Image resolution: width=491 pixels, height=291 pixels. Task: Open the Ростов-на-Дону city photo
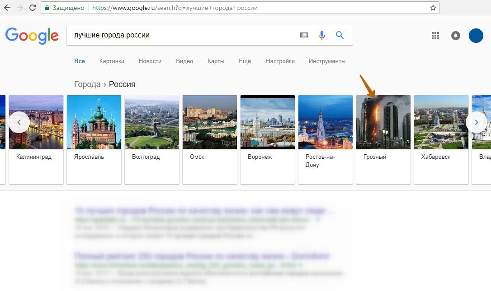click(x=326, y=122)
